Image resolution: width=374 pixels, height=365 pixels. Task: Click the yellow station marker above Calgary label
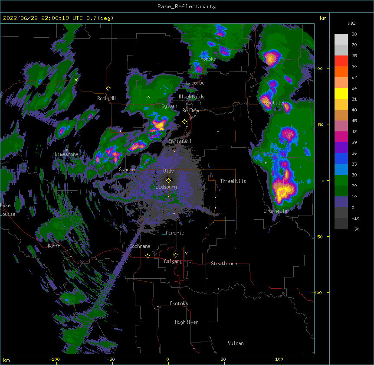click(x=176, y=255)
